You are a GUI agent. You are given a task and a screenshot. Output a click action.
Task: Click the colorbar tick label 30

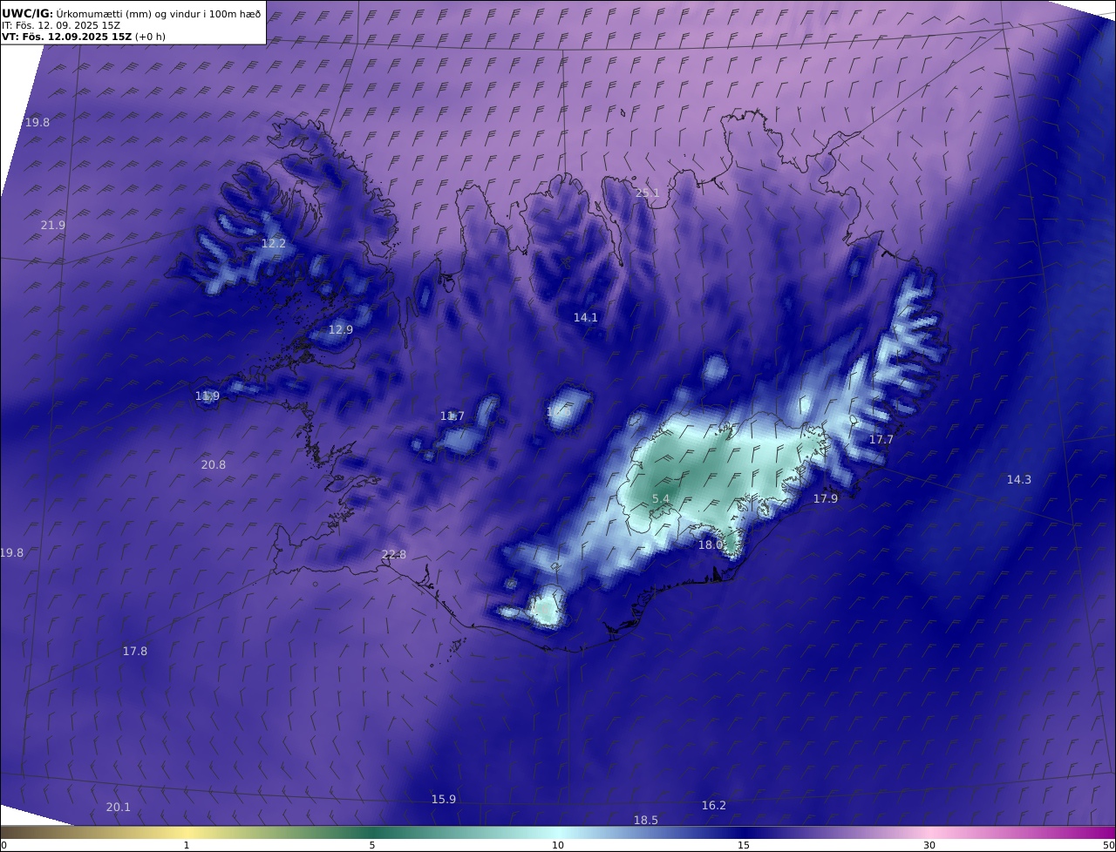(929, 845)
